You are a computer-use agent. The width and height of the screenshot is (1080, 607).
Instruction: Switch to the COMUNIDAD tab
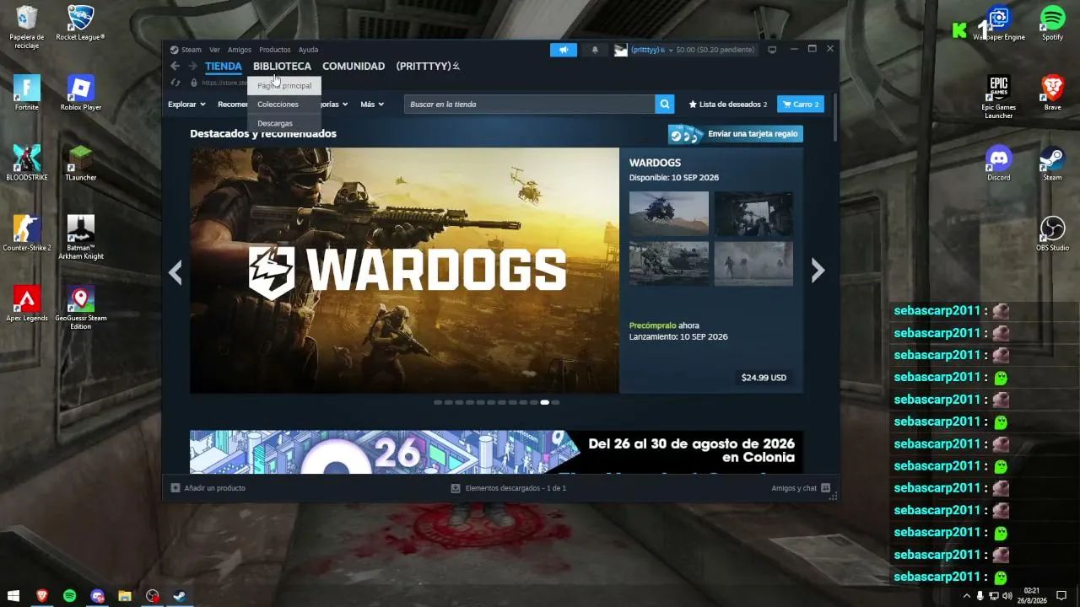(x=354, y=66)
